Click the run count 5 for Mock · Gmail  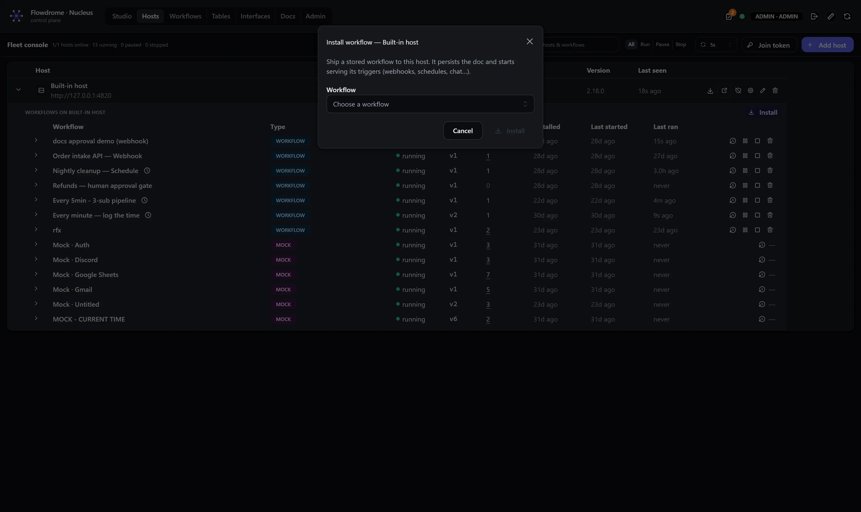click(488, 290)
